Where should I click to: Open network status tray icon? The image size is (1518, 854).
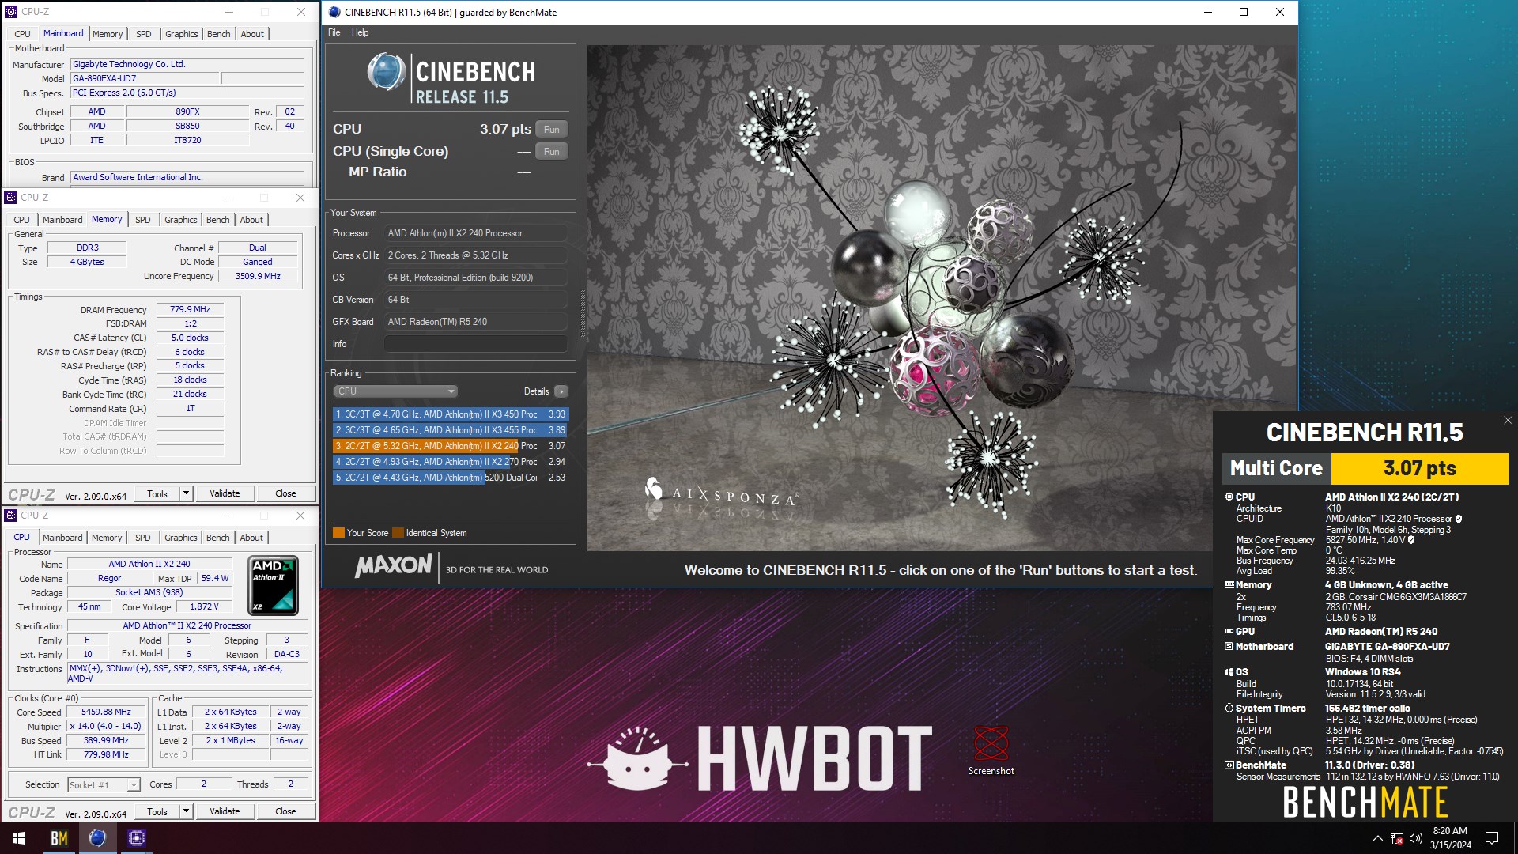1397,838
